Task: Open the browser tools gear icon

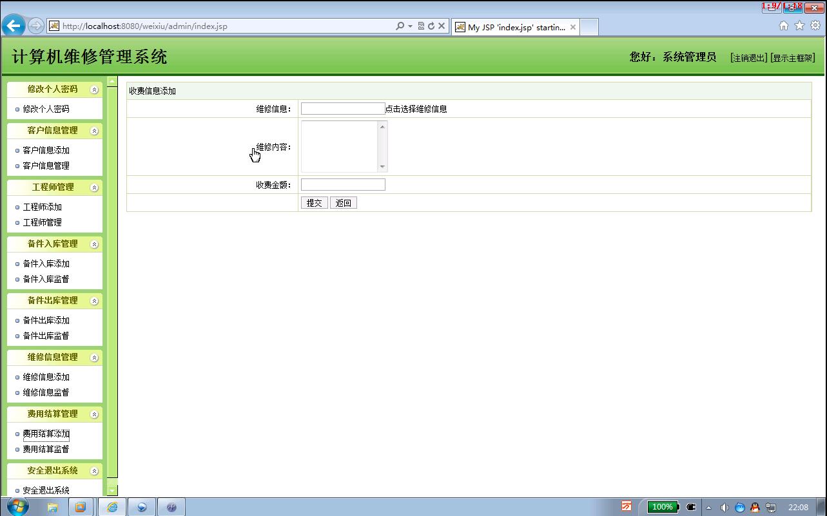Action: [815, 26]
